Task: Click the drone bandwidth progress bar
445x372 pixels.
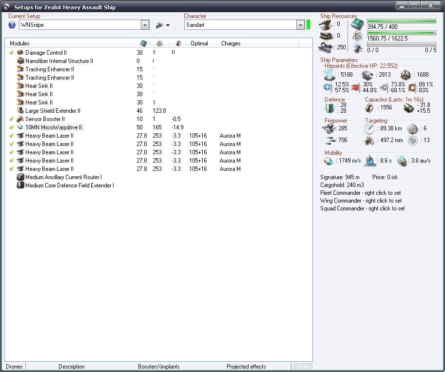Action: (401, 44)
